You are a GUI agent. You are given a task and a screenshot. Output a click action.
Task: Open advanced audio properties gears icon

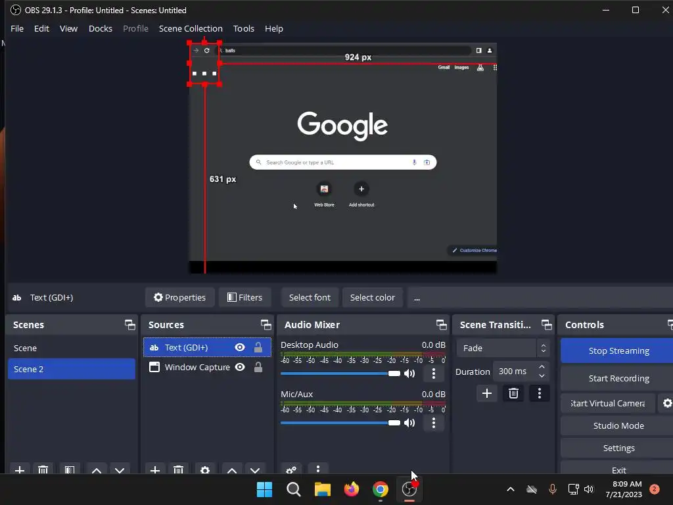tap(291, 469)
